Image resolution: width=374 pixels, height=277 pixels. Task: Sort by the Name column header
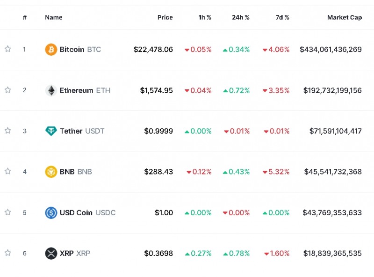coord(53,17)
